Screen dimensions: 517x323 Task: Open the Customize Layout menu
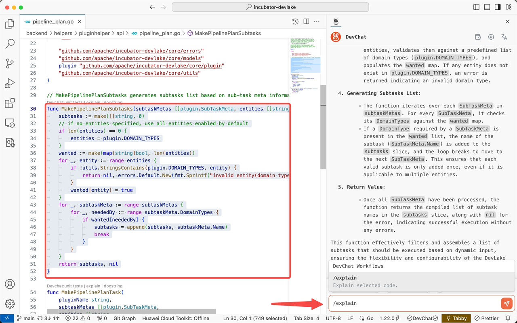[x=508, y=7]
